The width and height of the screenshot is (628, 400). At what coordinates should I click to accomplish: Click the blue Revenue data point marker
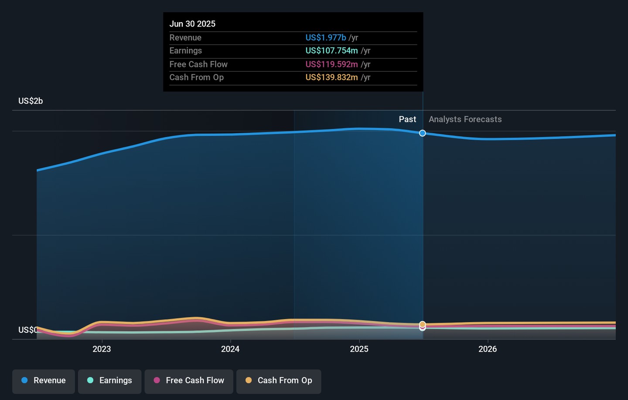[423, 133]
